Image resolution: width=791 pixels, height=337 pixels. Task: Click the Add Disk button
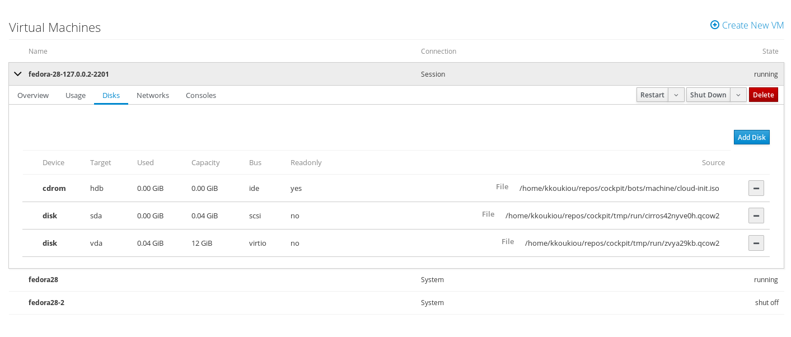(x=751, y=137)
